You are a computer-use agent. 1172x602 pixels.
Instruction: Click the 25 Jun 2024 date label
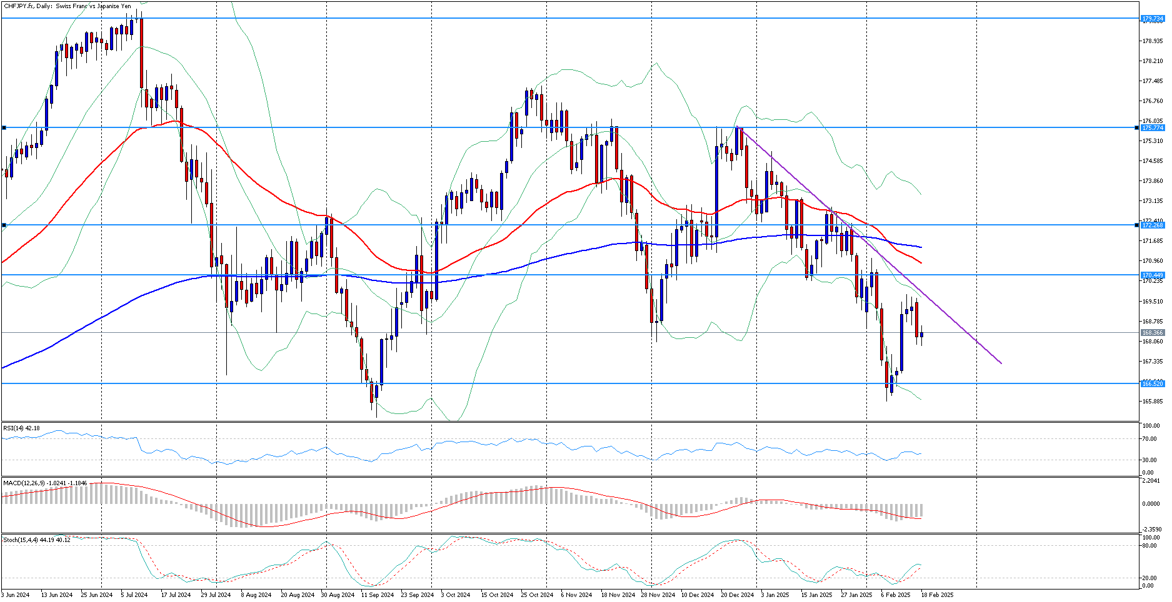pyautogui.click(x=97, y=595)
